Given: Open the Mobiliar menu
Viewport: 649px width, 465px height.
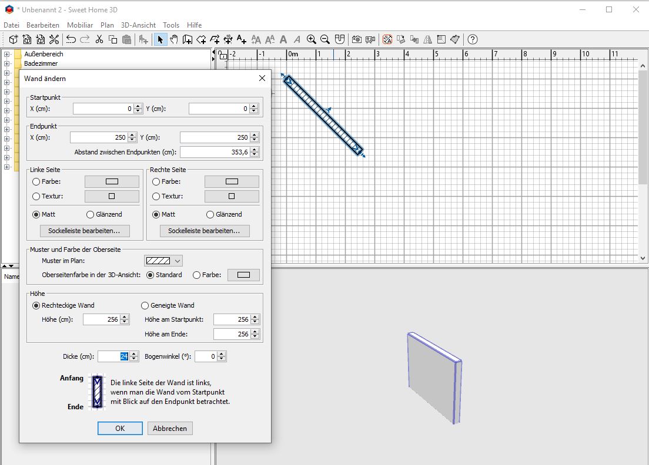Looking at the screenshot, I should pyautogui.click(x=80, y=25).
